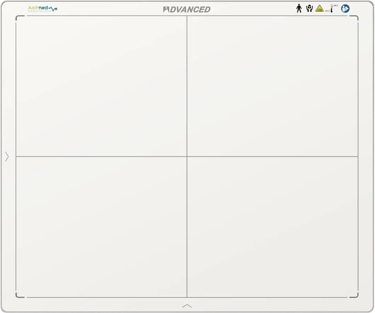Viewport: 375px width, 313px height.
Task: Click the Archmed brand name text
Action: click(x=38, y=7)
